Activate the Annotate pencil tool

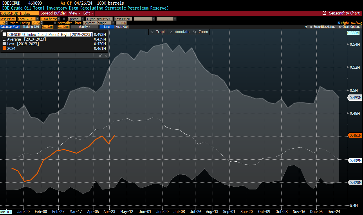click(x=179, y=32)
